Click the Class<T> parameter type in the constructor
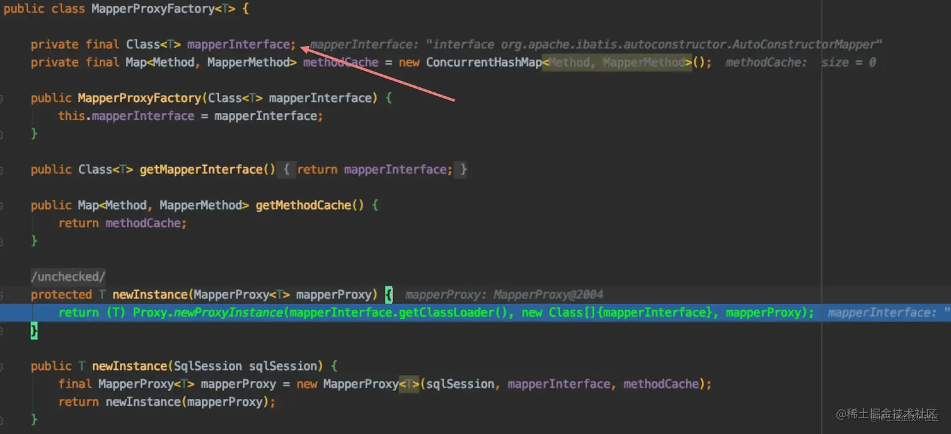The height and width of the screenshot is (434, 951). pyautogui.click(x=235, y=98)
